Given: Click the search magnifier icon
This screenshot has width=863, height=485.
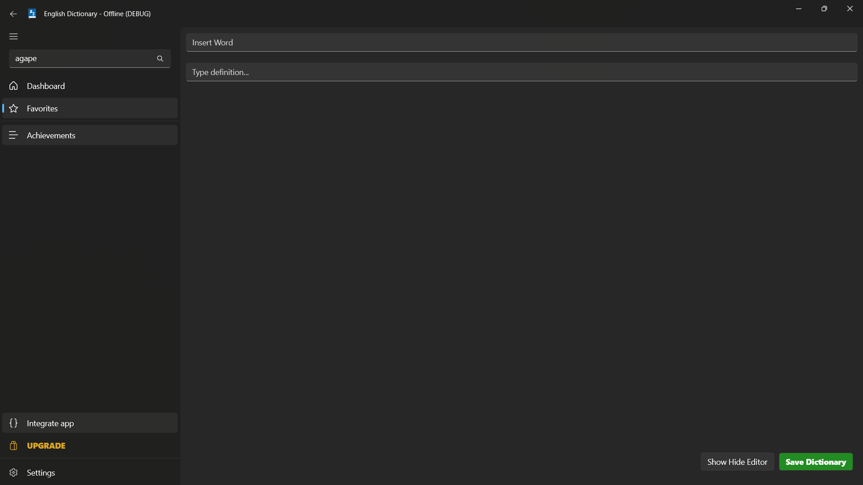Looking at the screenshot, I should pos(160,59).
